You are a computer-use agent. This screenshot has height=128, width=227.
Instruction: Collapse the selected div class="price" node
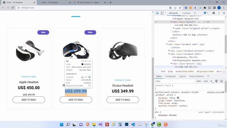tap(171, 22)
